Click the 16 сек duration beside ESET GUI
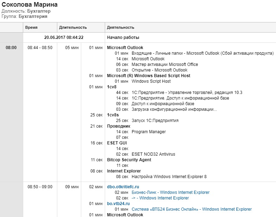This screenshot has height=217, width=276. (96, 143)
